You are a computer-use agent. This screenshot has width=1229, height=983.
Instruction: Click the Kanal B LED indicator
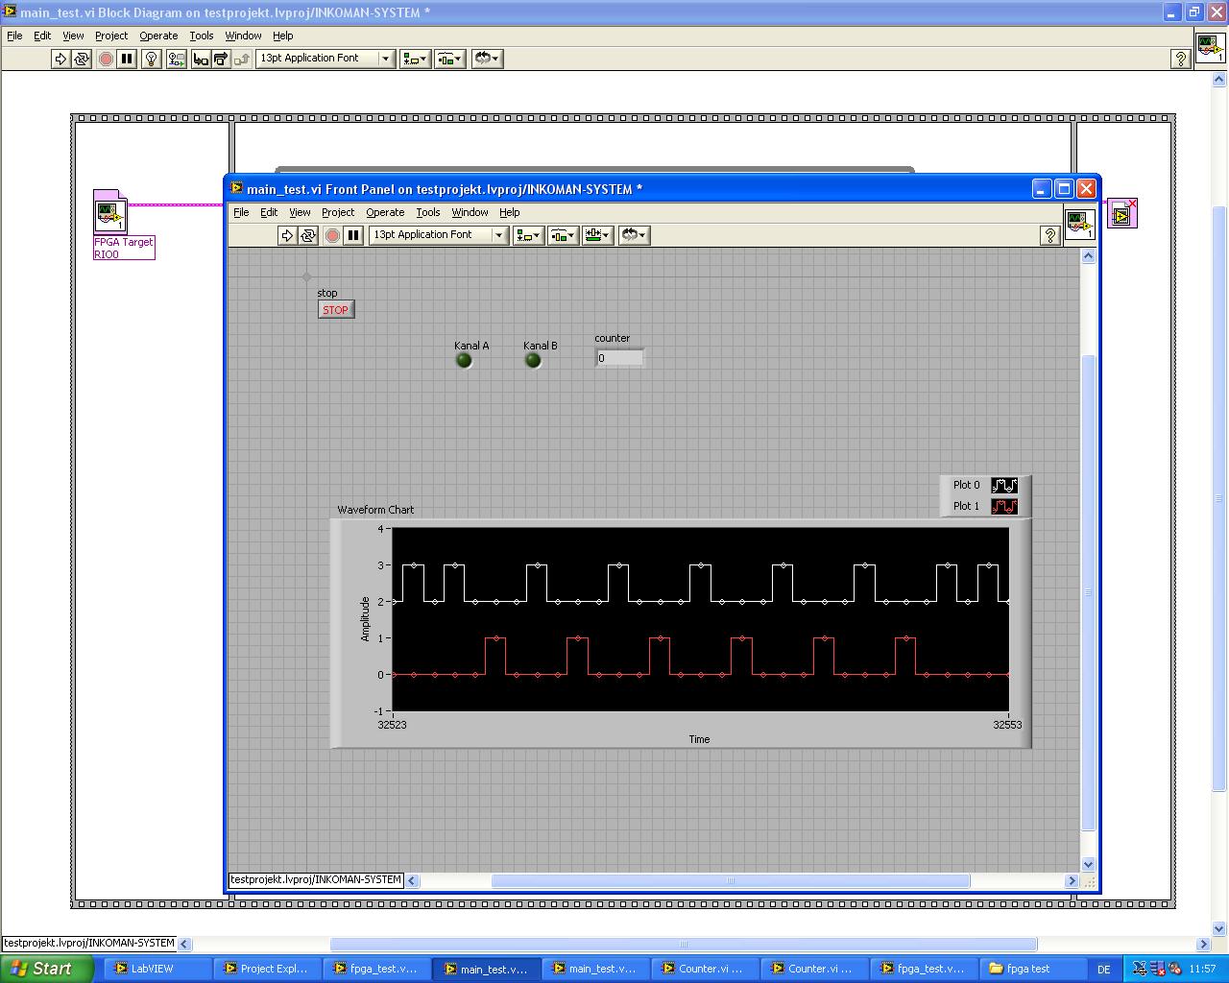[533, 360]
